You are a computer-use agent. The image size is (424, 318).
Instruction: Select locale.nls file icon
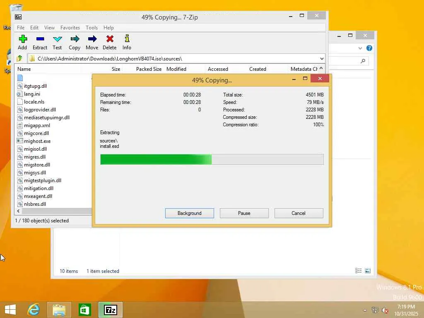[x=20, y=102]
